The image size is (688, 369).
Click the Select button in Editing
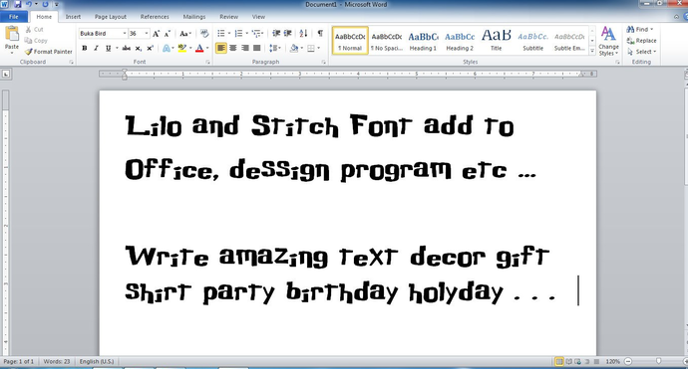coord(641,52)
